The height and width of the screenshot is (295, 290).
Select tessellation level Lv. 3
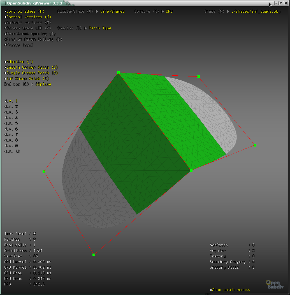[11, 112]
